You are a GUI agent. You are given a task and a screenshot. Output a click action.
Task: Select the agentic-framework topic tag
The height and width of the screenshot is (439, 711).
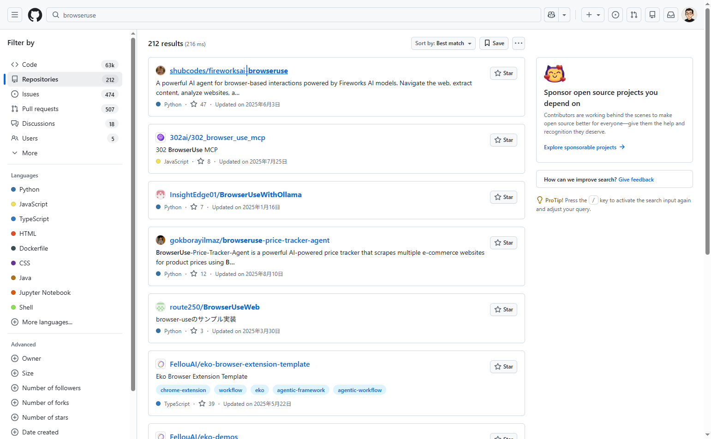click(x=301, y=390)
